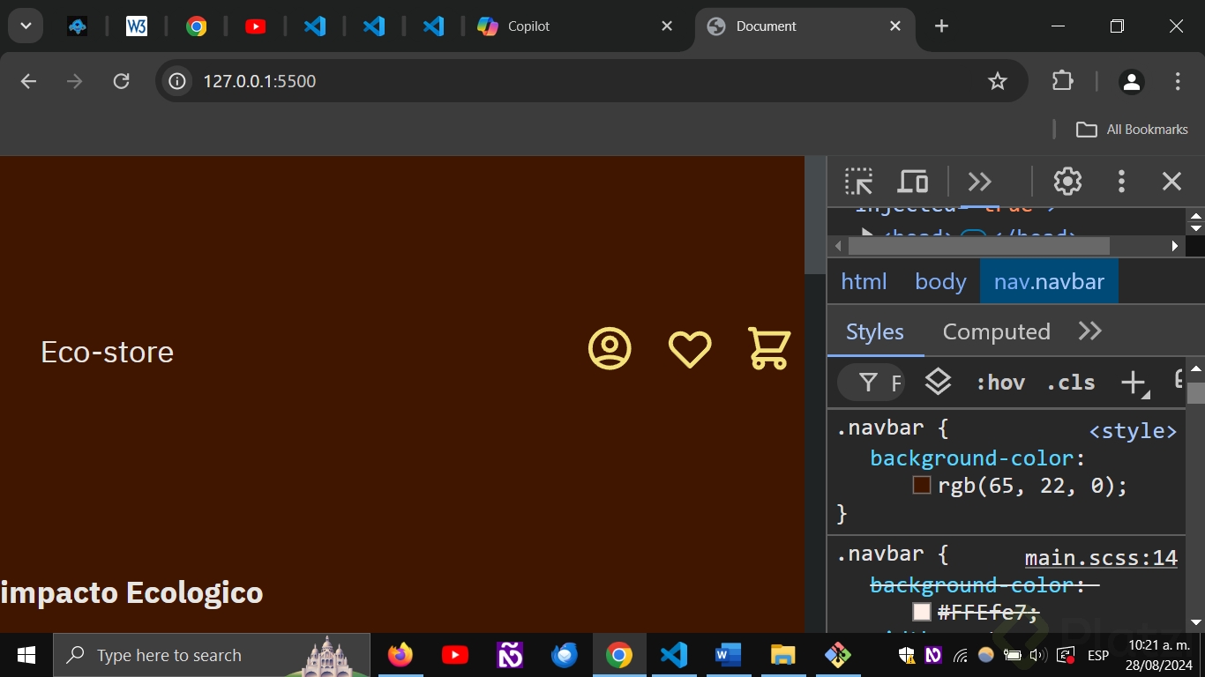The height and width of the screenshot is (677, 1205).
Task: Open YouTube app from the taskbar
Action: pyautogui.click(x=455, y=655)
